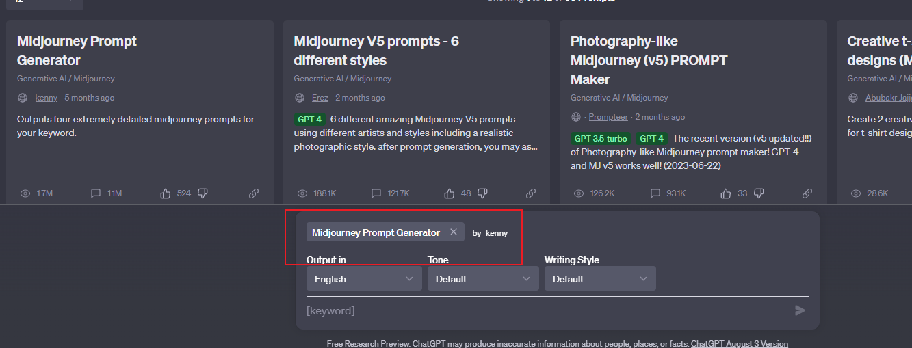Click globe icon next to Abubakr Jajja
This screenshot has width=912, height=348.
[853, 98]
